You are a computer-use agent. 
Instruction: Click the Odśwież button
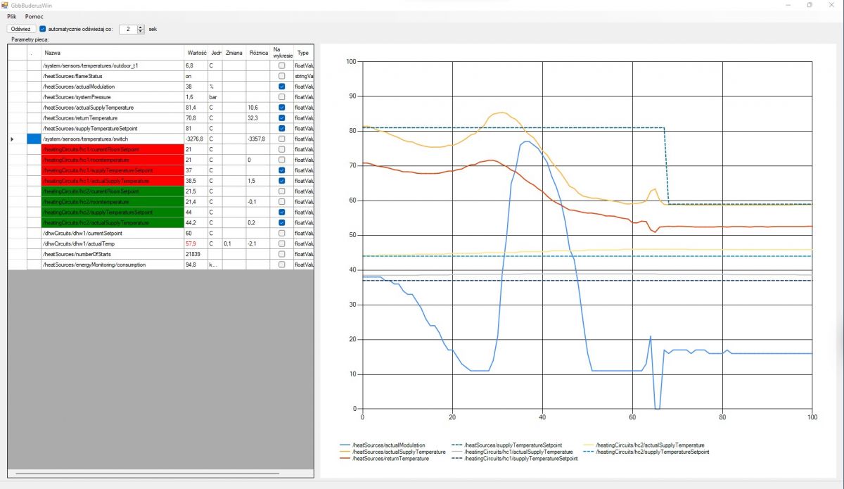[x=20, y=30]
